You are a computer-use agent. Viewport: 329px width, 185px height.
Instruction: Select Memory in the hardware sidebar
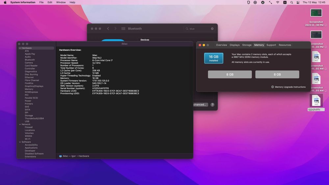[29, 89]
